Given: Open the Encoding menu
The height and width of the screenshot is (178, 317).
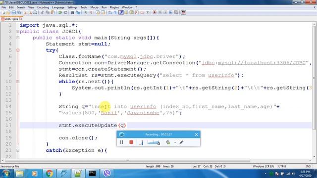Looking at the screenshot, I should point(43,7).
